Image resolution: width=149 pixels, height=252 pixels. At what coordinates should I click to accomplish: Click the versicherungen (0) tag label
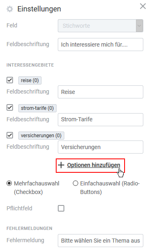tap(41, 136)
